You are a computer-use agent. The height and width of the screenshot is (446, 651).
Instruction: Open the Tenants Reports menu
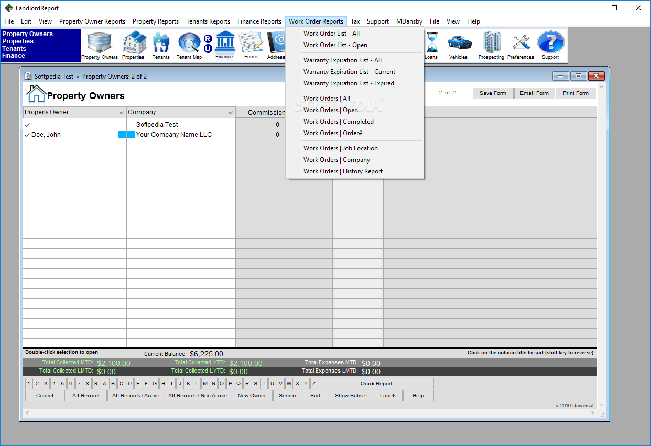coord(208,21)
